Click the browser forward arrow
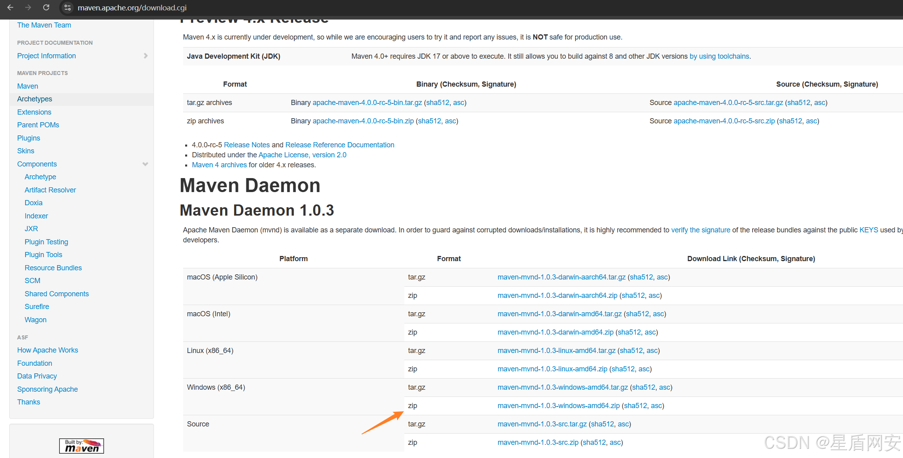 coord(28,8)
